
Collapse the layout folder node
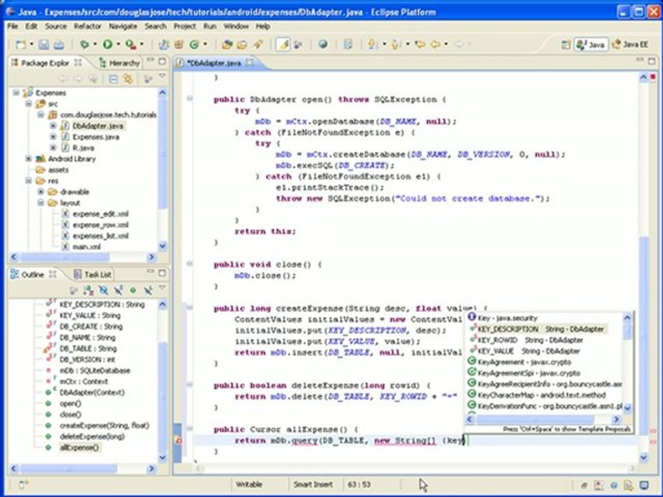[41, 202]
